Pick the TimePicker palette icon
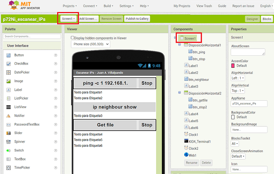 pos(8,168)
